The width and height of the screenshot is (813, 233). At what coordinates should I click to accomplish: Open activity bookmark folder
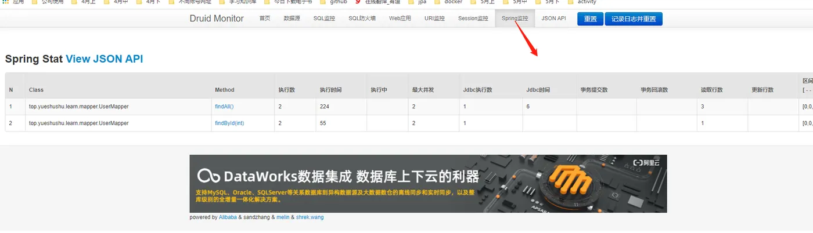(582, 2)
